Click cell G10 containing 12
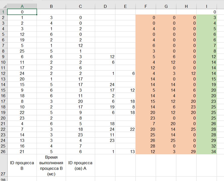The height and width of the screenshot is (181, 224). pos(166,62)
